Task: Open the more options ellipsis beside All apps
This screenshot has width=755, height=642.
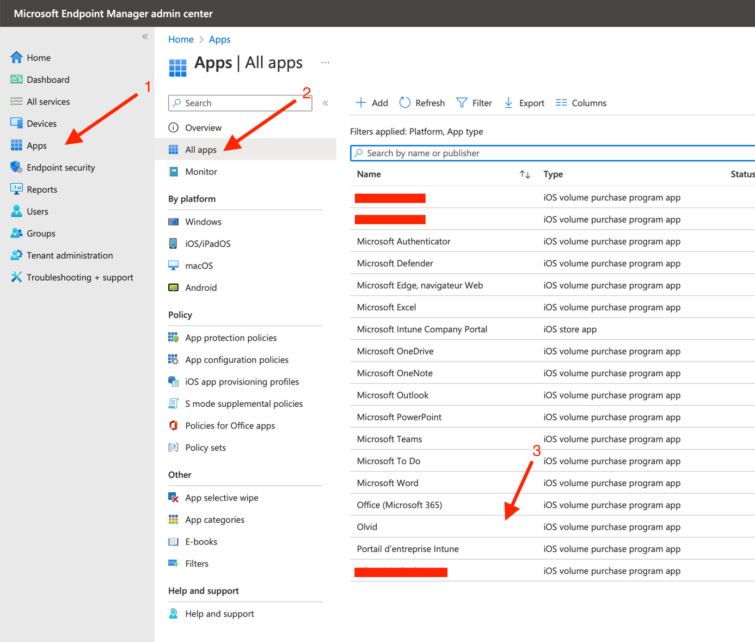Action: (x=326, y=63)
